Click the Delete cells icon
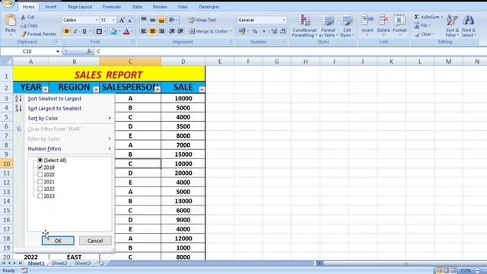487x274 pixels. point(384,21)
